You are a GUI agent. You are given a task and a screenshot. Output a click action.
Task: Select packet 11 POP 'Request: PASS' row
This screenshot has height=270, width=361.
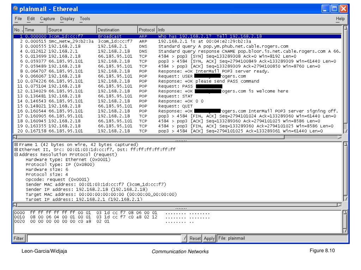tap(177, 86)
